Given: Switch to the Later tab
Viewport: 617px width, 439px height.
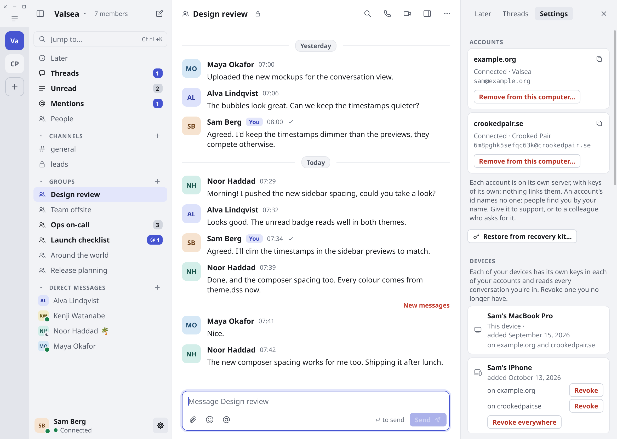Looking at the screenshot, I should point(483,14).
